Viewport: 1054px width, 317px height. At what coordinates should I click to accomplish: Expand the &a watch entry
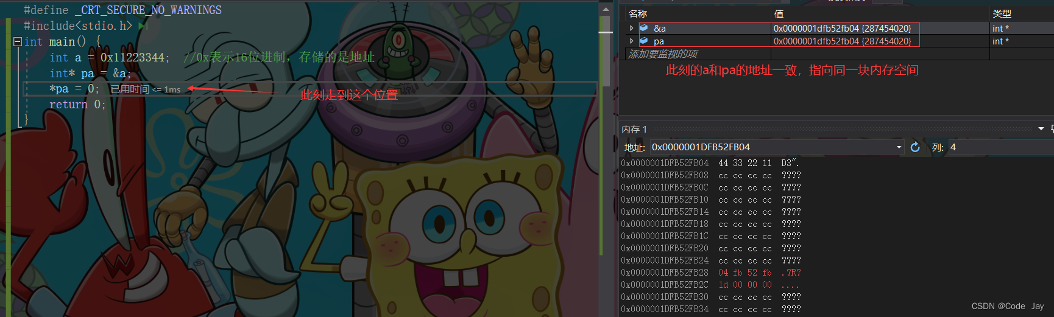coord(631,28)
